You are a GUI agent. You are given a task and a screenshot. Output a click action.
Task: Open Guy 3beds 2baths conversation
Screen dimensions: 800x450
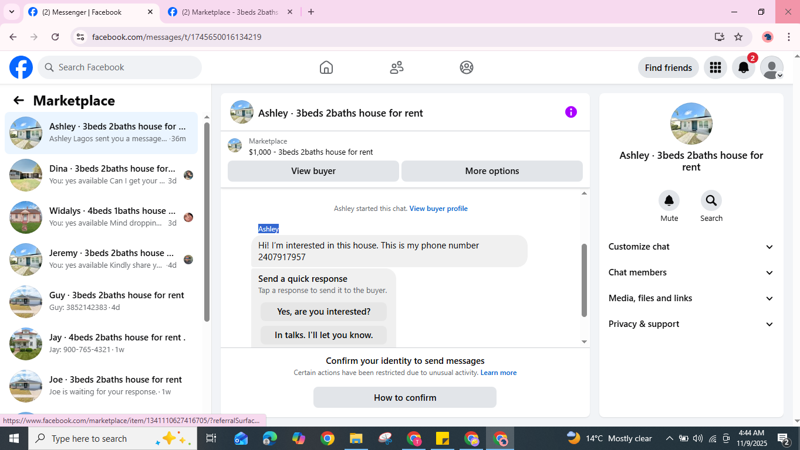pyautogui.click(x=101, y=302)
